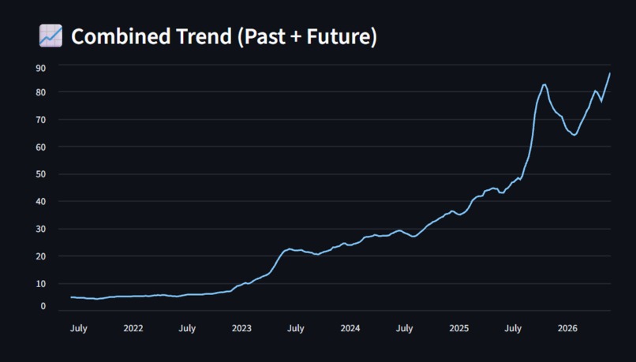The width and height of the screenshot is (636, 362).
Task: Click the chart emoji icon beside the title
Action: (x=51, y=35)
